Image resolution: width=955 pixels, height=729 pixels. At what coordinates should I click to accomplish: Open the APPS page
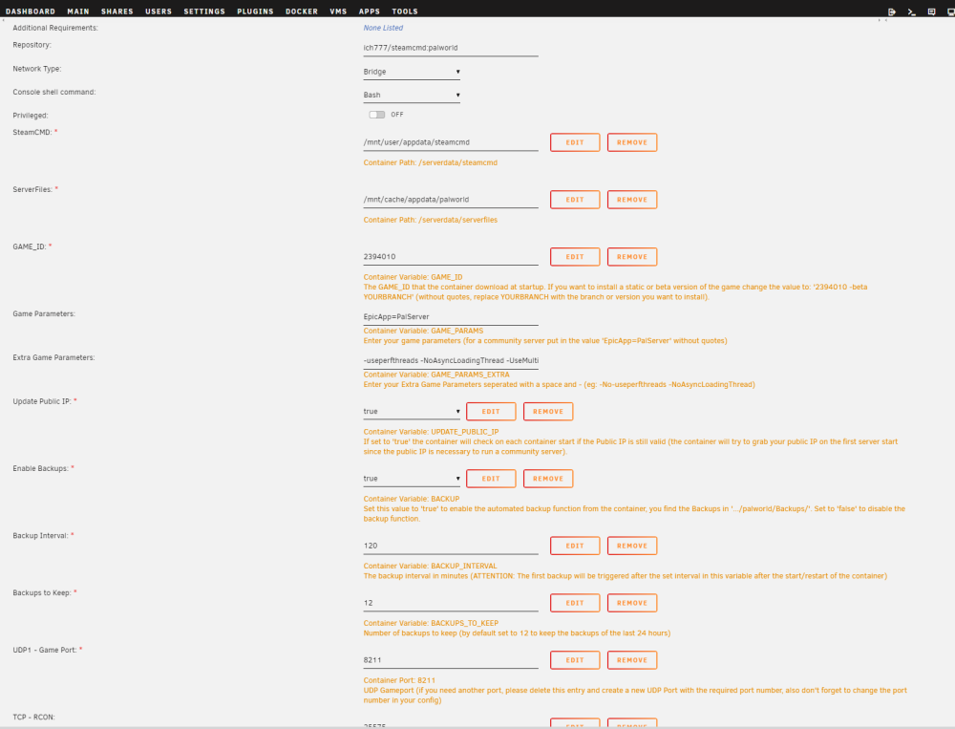point(369,11)
